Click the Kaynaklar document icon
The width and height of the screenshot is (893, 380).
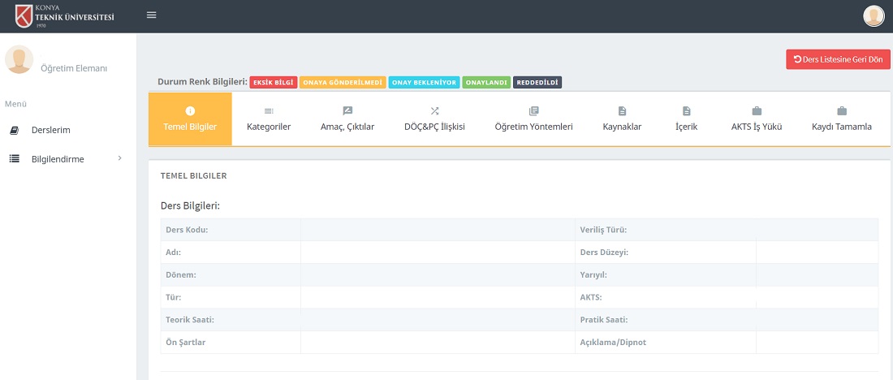622,111
